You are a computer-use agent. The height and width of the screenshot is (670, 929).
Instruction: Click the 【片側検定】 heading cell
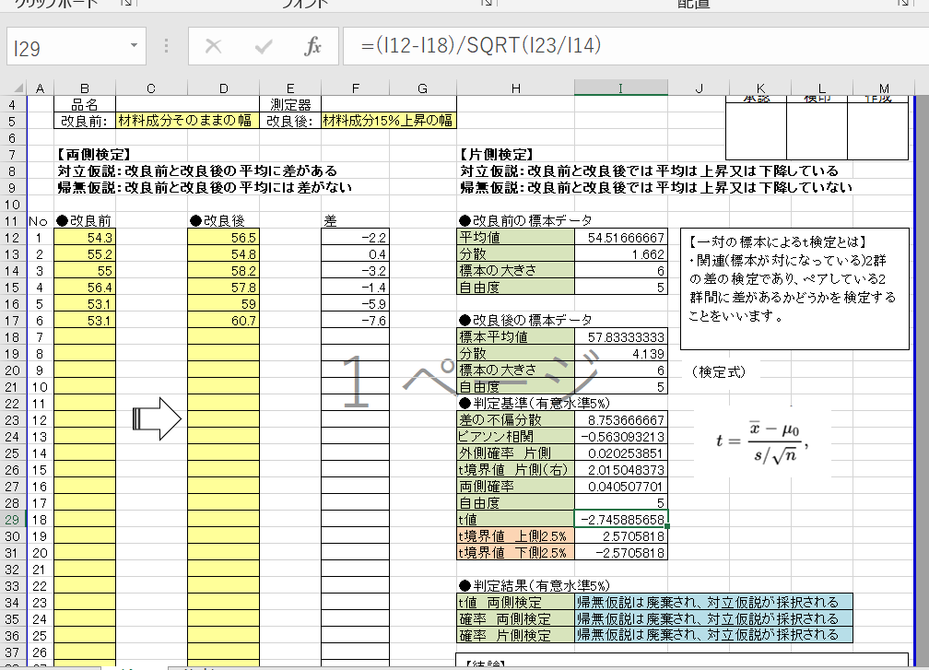(x=497, y=155)
